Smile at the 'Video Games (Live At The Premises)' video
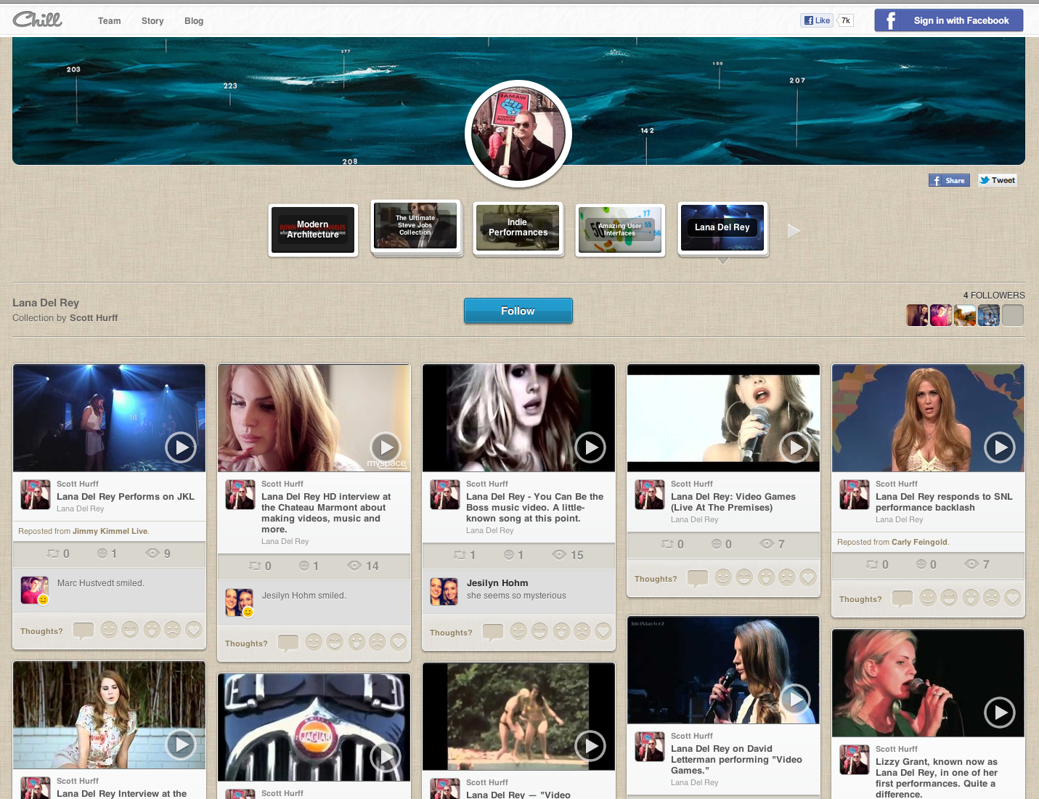 click(x=722, y=577)
